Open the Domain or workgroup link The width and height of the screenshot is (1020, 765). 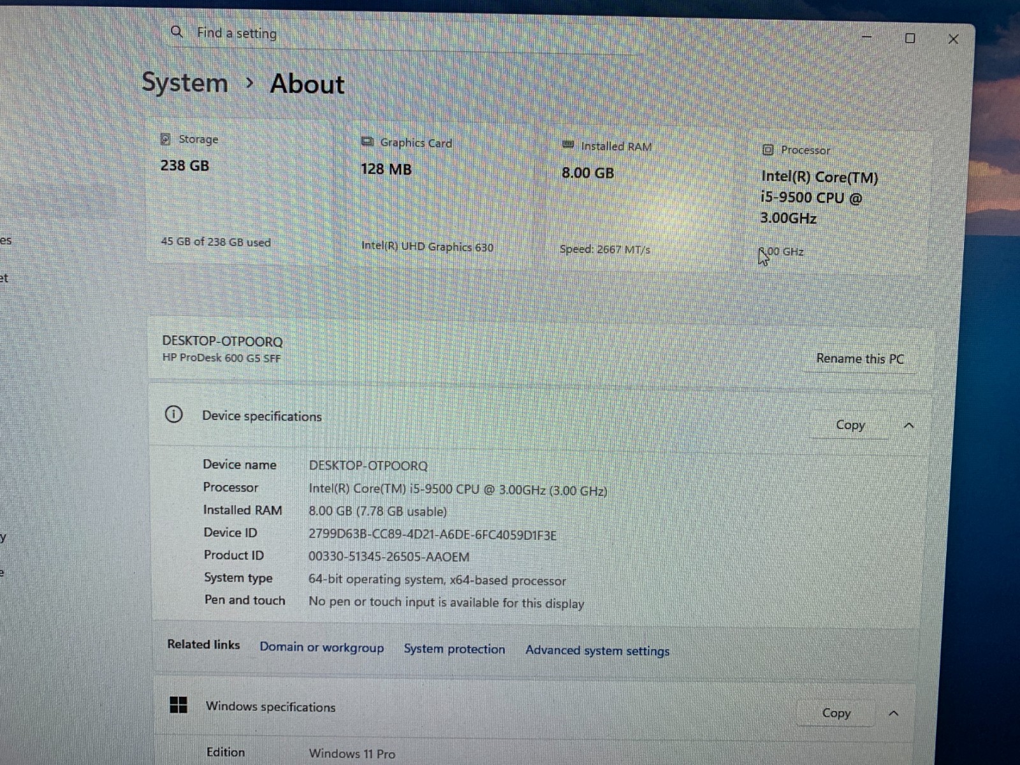click(x=321, y=647)
